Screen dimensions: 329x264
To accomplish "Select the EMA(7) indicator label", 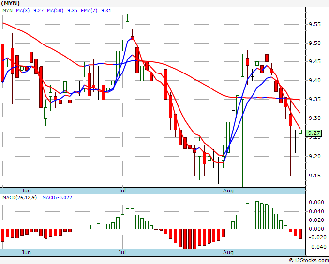I will click(x=89, y=10).
